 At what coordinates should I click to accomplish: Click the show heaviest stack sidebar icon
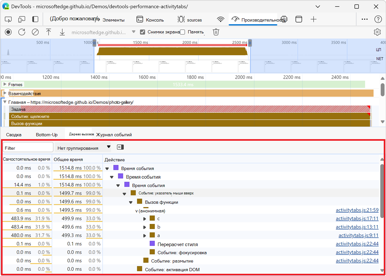[x=120, y=147]
